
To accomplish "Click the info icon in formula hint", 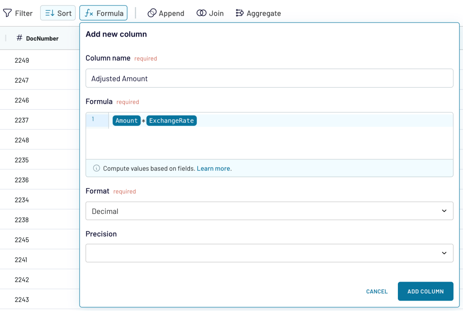I will [x=96, y=168].
